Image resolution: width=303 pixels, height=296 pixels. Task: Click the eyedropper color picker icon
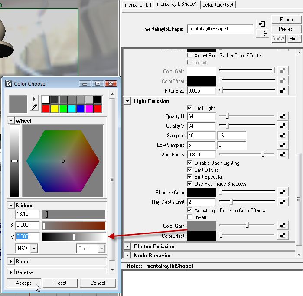[x=34, y=107]
